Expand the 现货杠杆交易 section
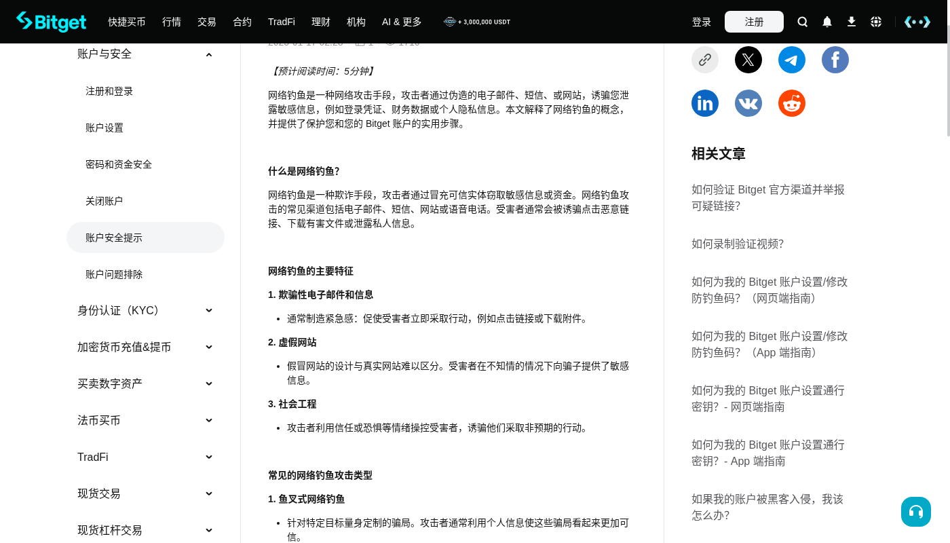The width and height of the screenshot is (950, 543). tap(145, 531)
